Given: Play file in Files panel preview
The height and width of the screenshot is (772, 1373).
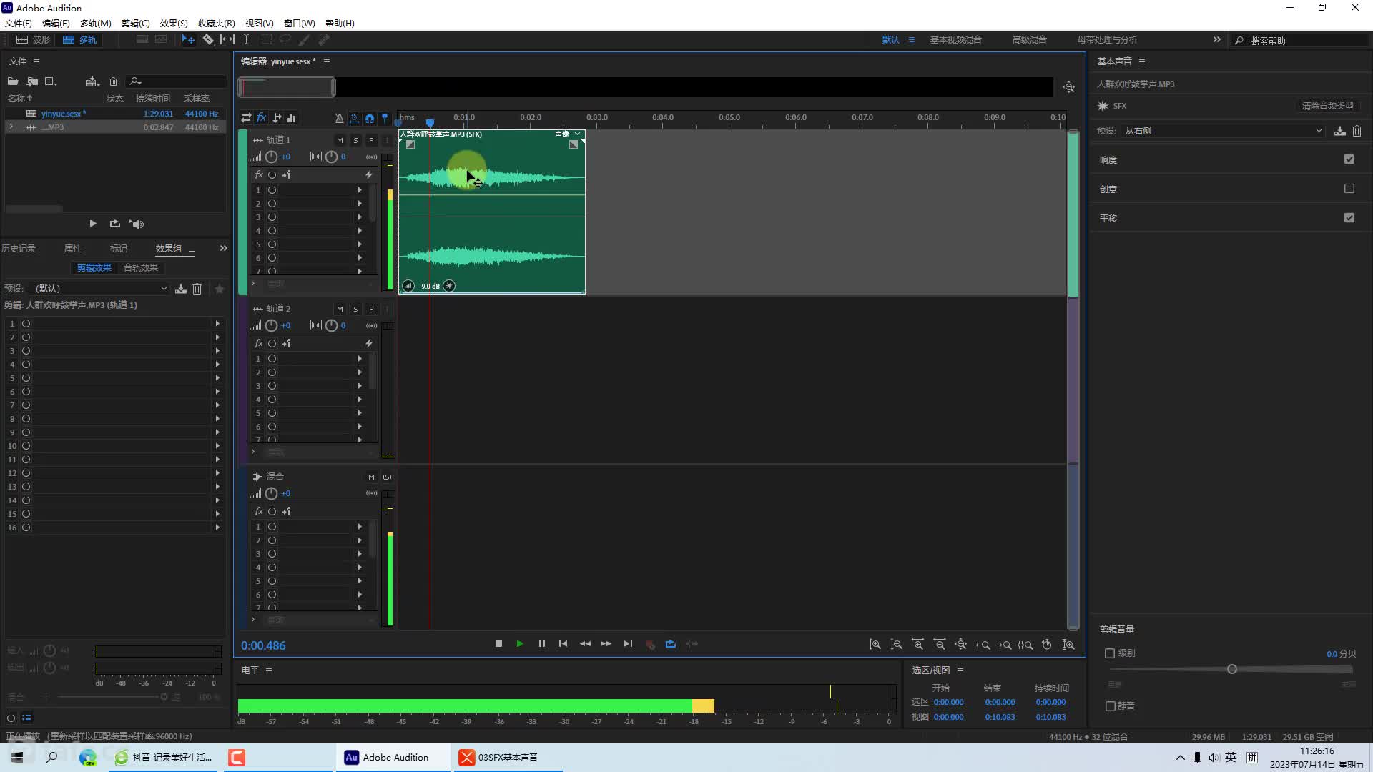Looking at the screenshot, I should [x=93, y=224].
